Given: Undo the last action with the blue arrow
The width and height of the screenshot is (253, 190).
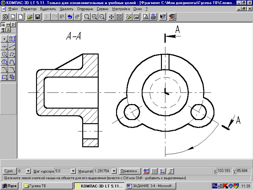Looking at the screenshot, I should point(70,17).
